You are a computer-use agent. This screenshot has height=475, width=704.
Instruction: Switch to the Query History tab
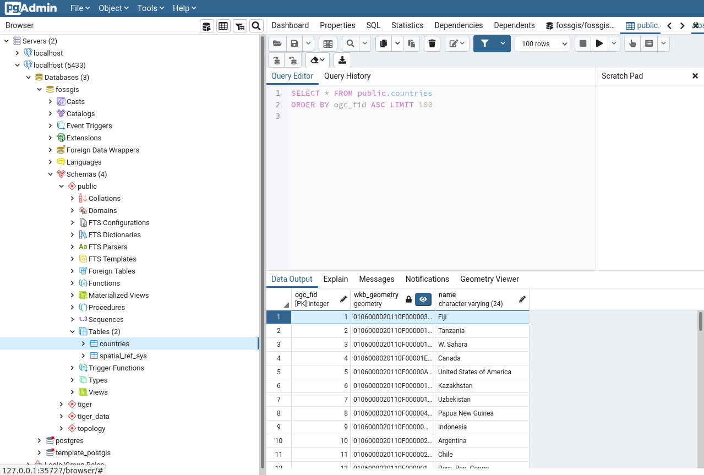[x=347, y=76]
